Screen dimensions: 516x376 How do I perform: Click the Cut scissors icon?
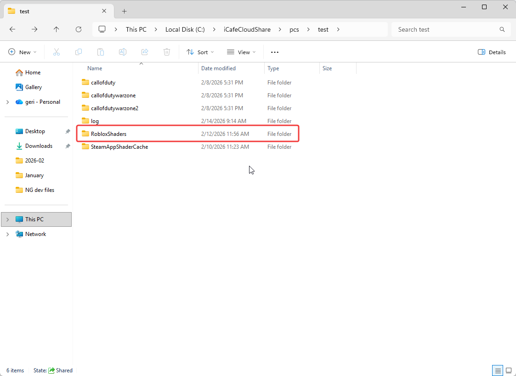(x=57, y=52)
